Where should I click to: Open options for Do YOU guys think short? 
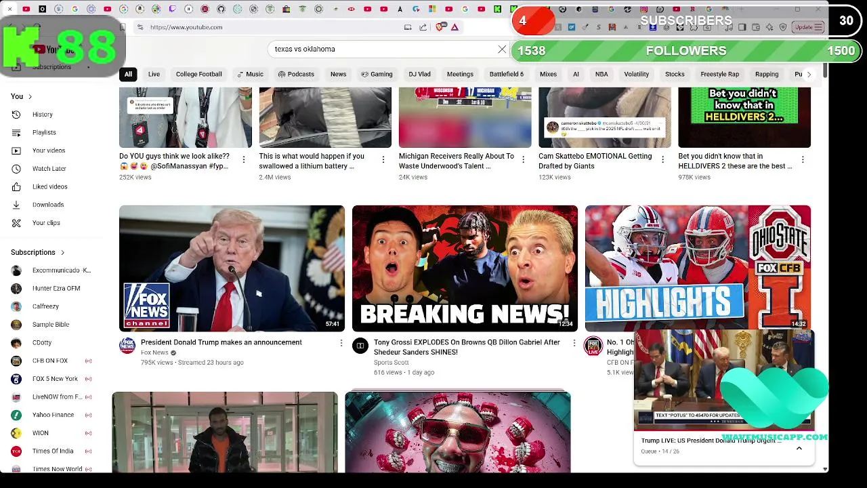[244, 160]
